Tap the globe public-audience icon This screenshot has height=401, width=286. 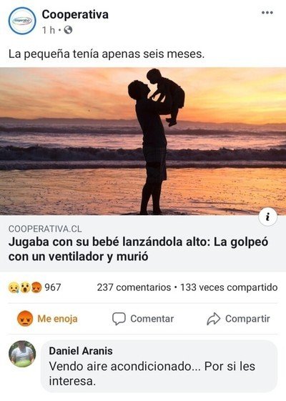[x=68, y=31]
